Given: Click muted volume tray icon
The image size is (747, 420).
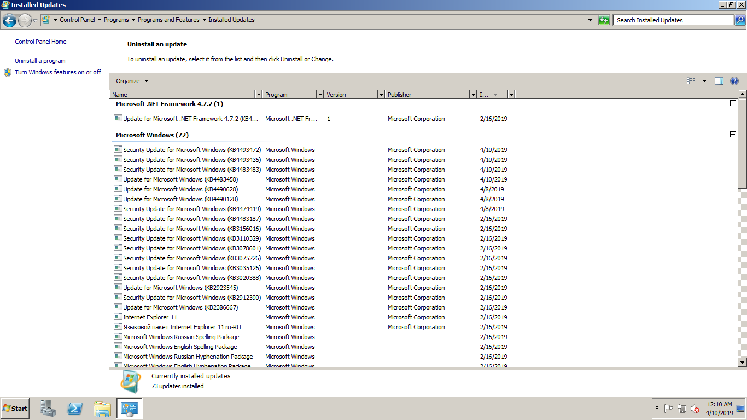Looking at the screenshot, I should pyautogui.click(x=695, y=409).
